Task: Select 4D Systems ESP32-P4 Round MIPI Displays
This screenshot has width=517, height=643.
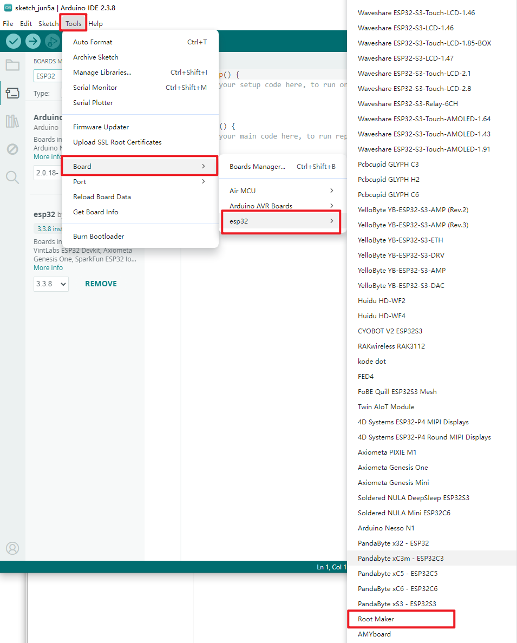Action: click(431, 437)
